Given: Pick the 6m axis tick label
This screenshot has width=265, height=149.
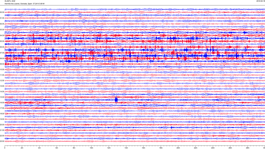Looking at the screenshot, I should 57,148.
